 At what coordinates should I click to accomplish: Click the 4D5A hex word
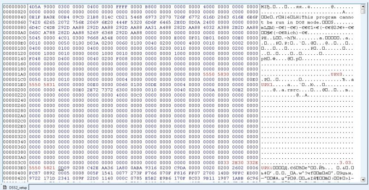click(35, 7)
